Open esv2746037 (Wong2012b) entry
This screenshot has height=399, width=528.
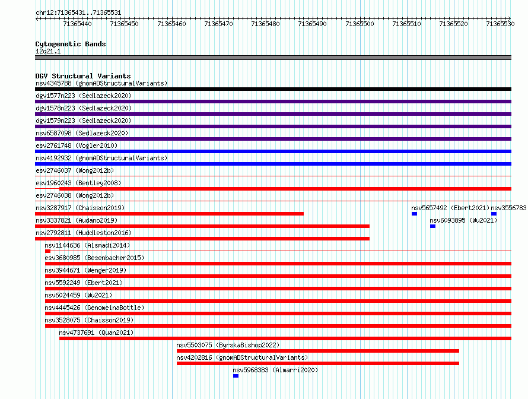(x=75, y=170)
